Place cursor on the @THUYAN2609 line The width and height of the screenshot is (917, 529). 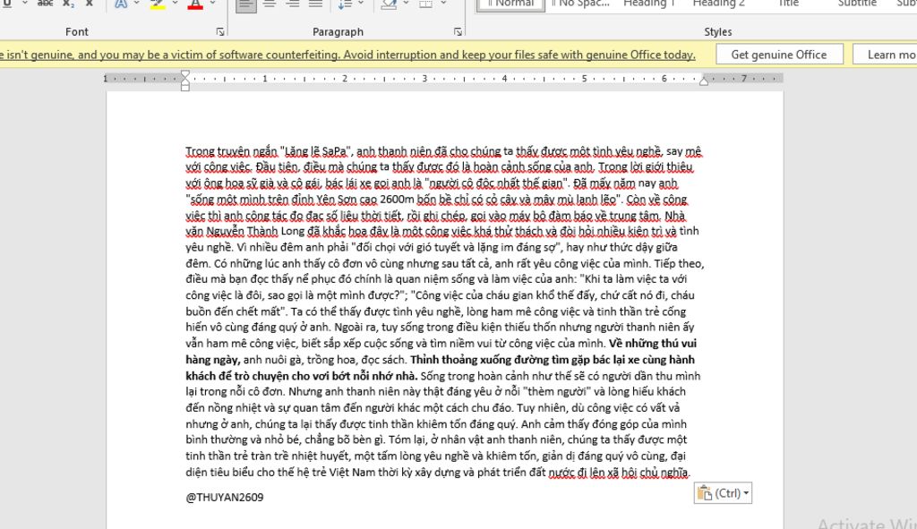click(x=225, y=497)
